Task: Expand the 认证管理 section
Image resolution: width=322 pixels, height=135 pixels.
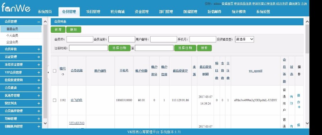Action: [39, 57]
